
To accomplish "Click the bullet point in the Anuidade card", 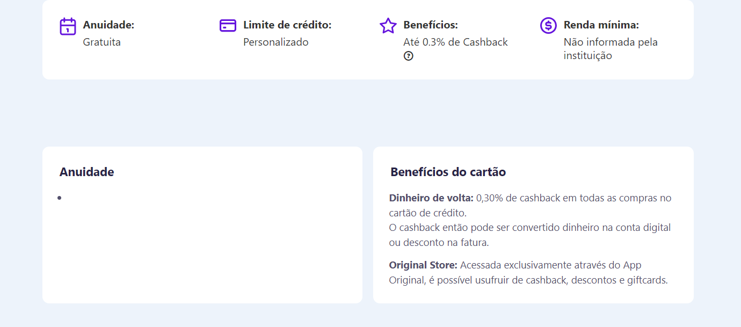I will pos(59,198).
